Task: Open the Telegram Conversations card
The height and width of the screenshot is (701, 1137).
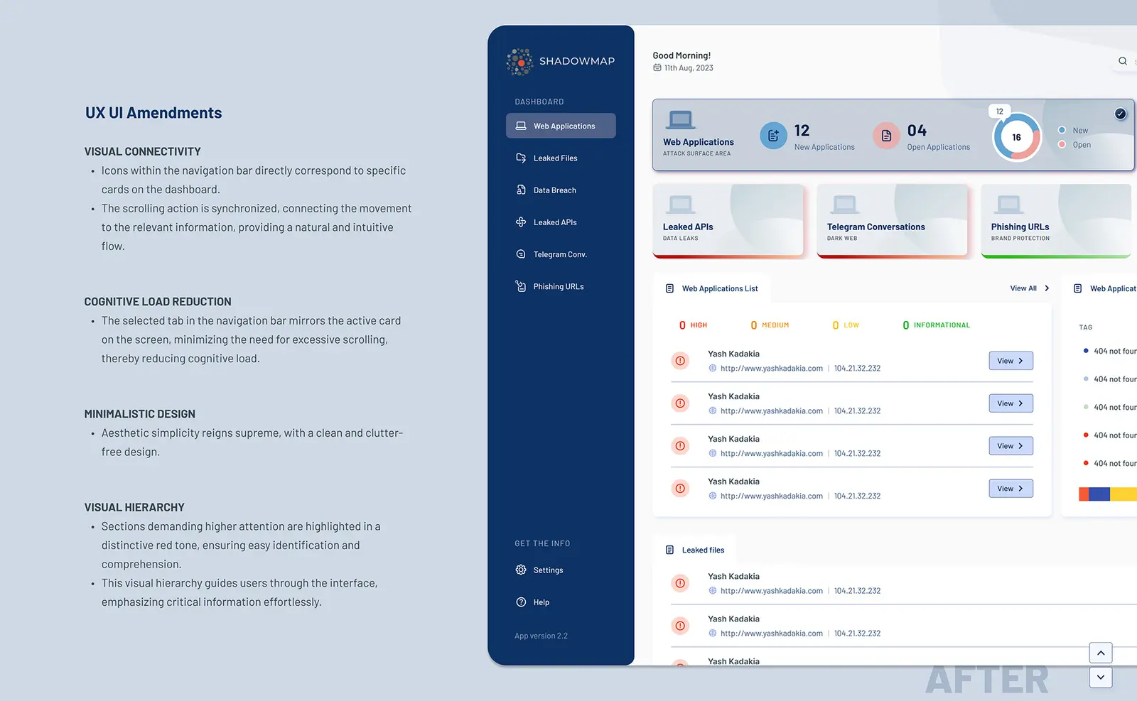Action: tap(893, 220)
